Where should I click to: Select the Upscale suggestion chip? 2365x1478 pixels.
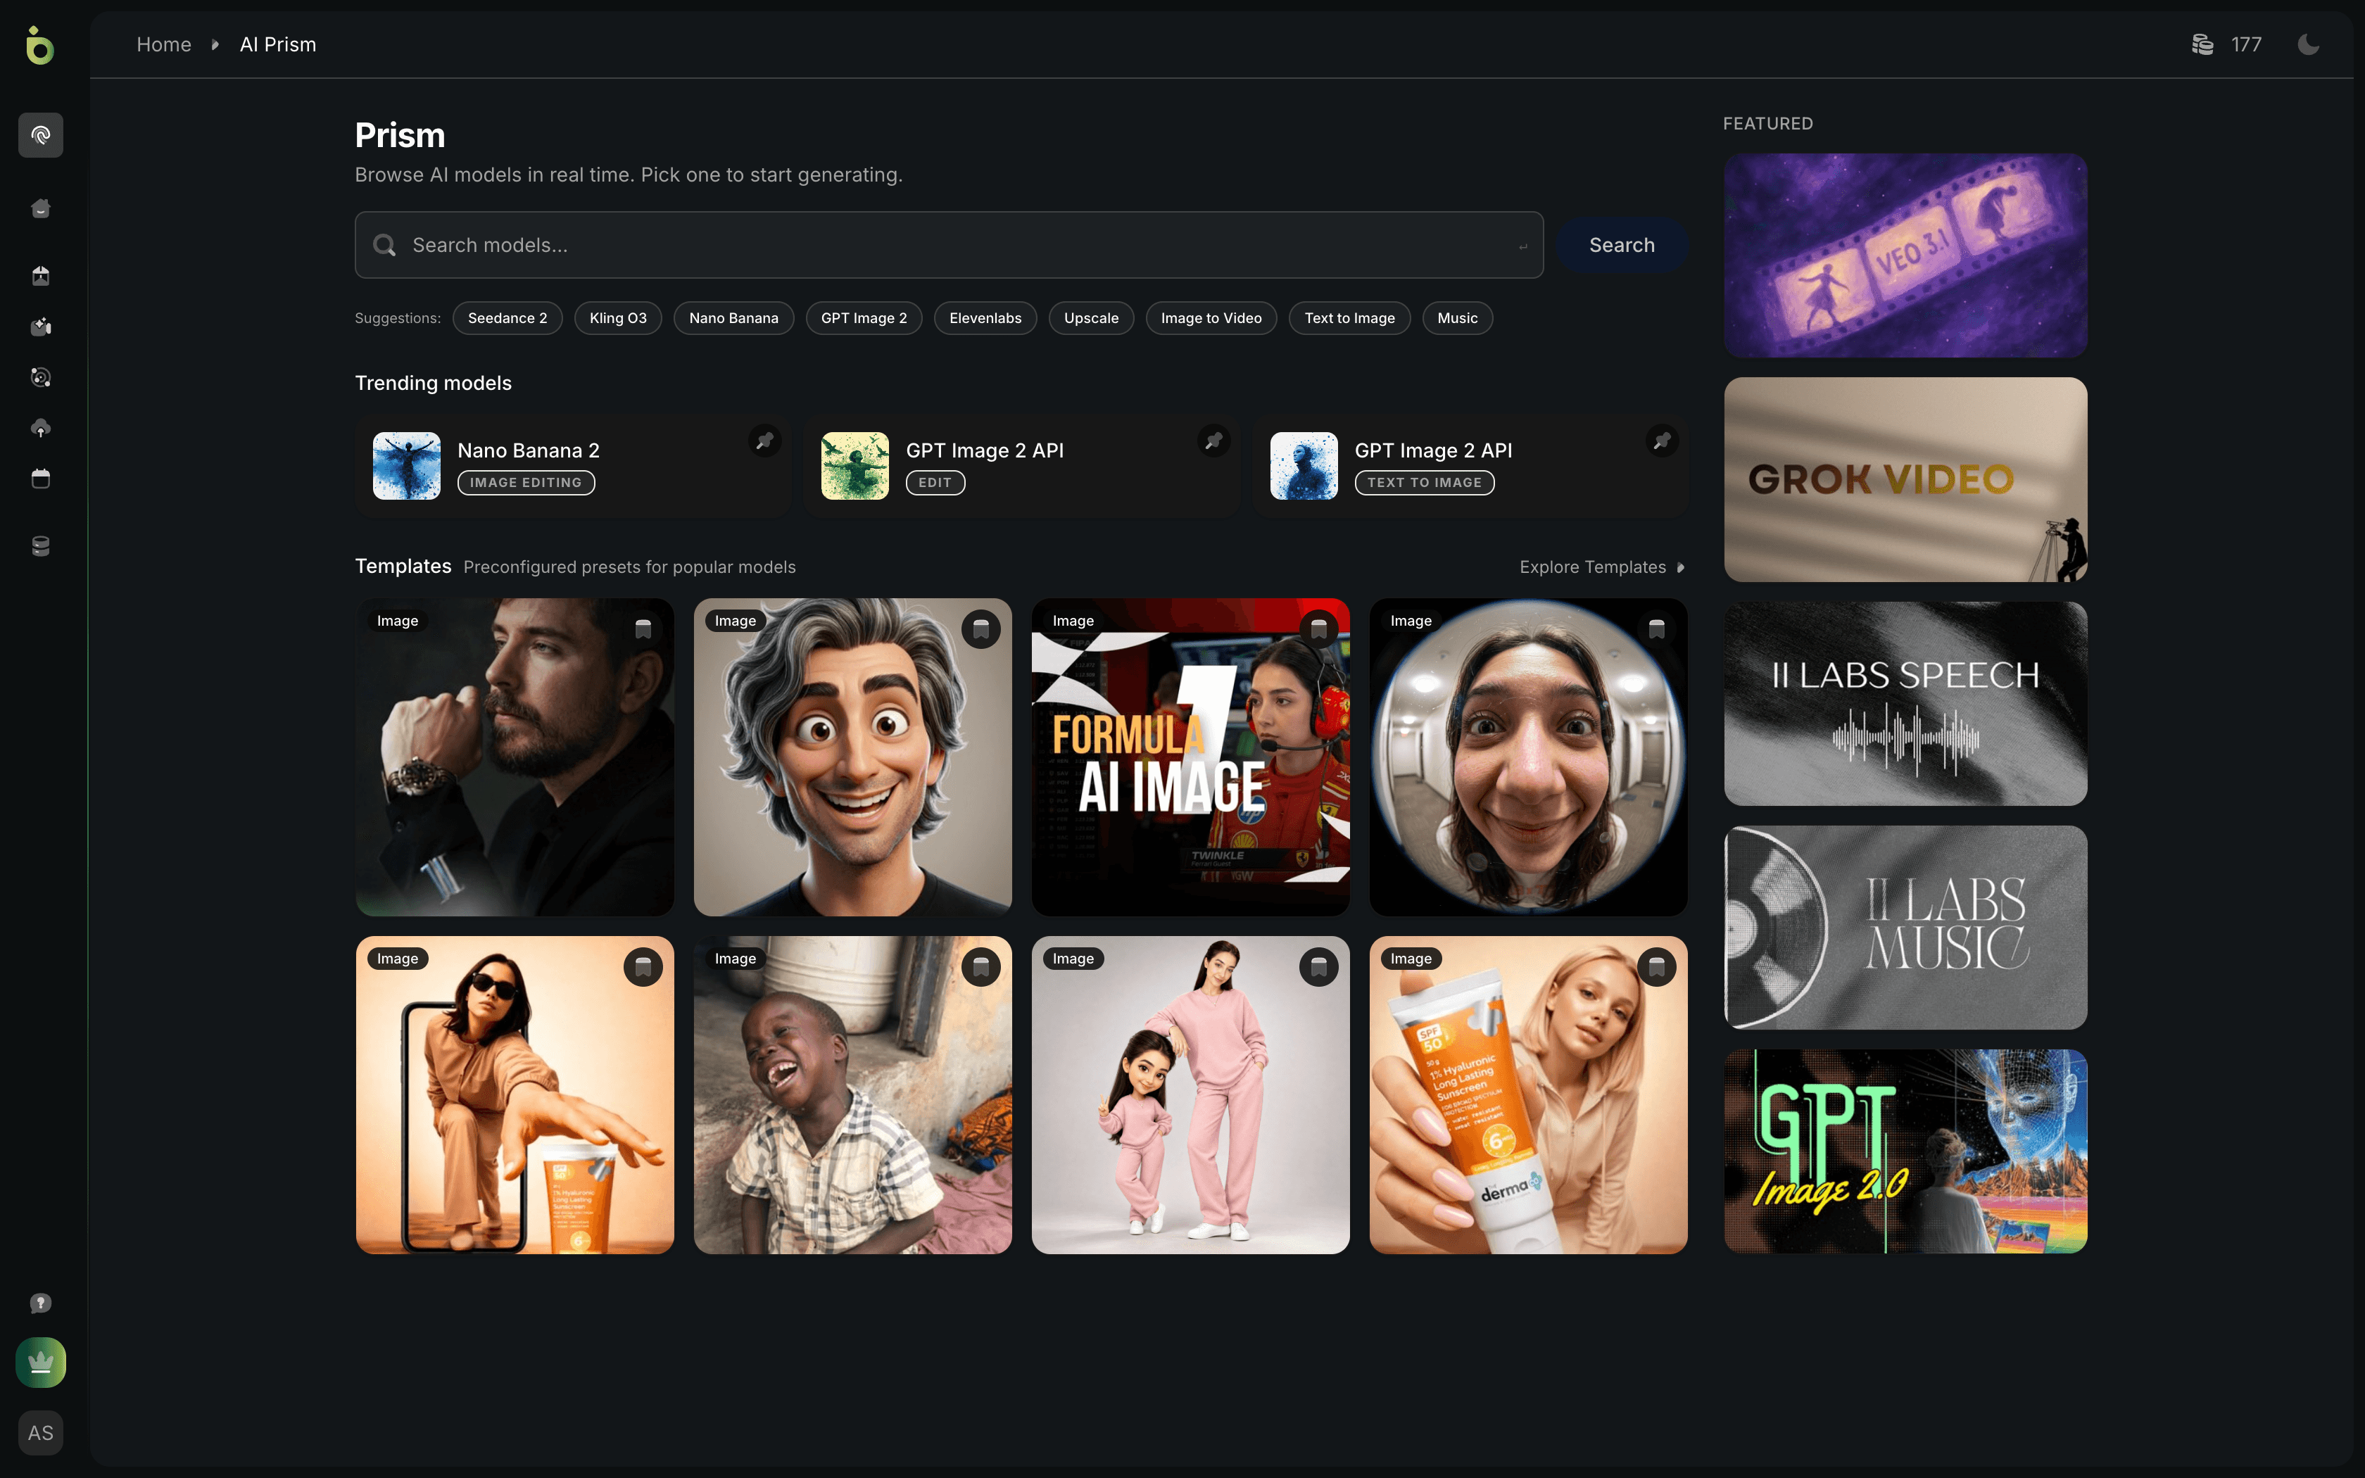tap(1090, 317)
